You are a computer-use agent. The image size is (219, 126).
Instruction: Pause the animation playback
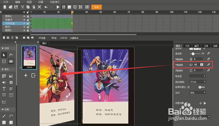coord(64,7)
